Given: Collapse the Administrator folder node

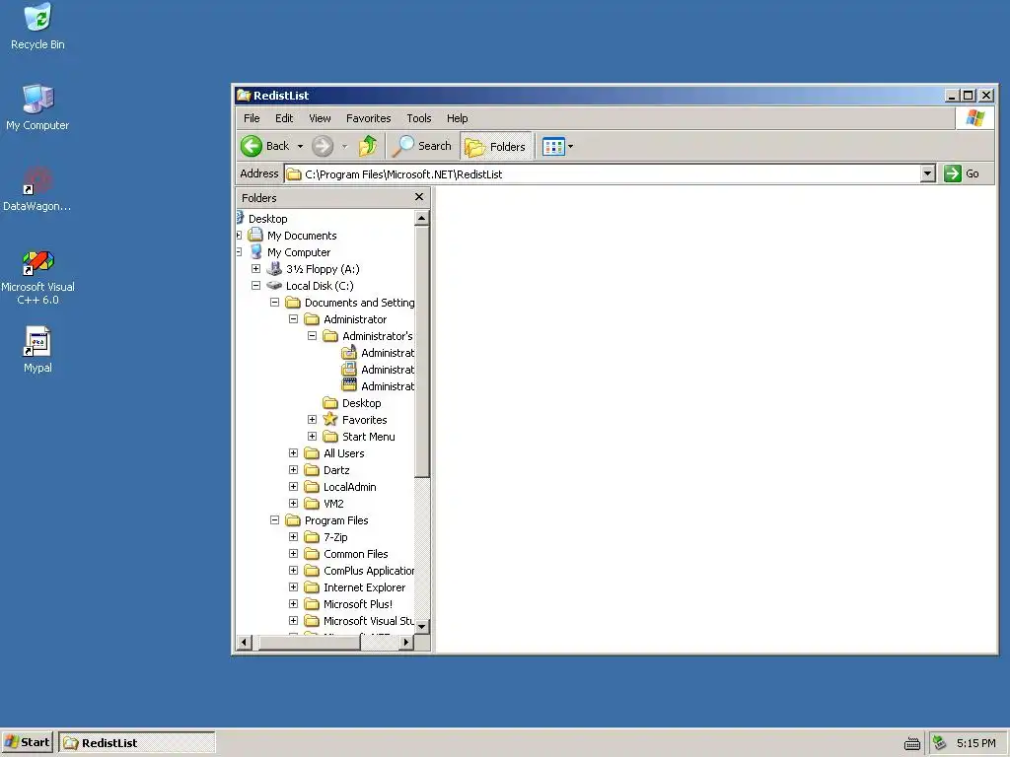Looking at the screenshot, I should click(293, 319).
